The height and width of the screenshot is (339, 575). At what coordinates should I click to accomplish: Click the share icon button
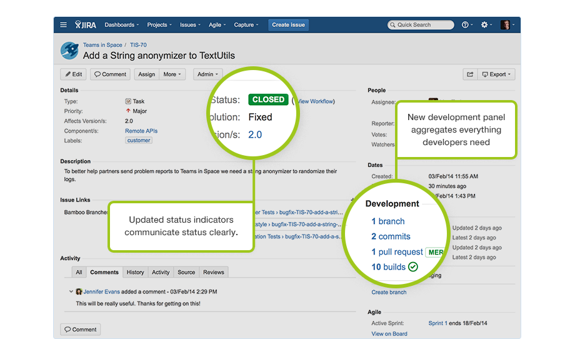(470, 74)
